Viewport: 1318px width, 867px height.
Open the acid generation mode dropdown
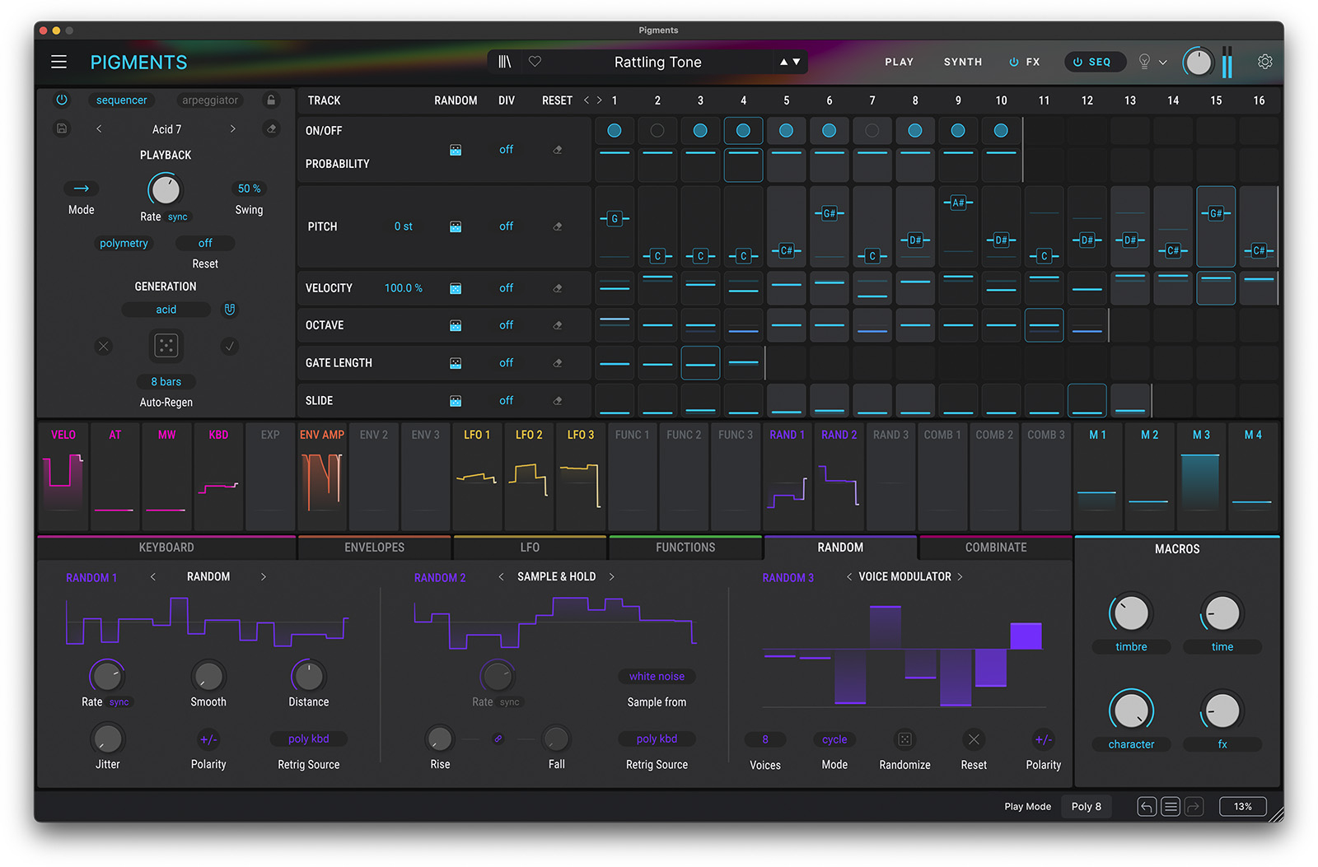(166, 310)
